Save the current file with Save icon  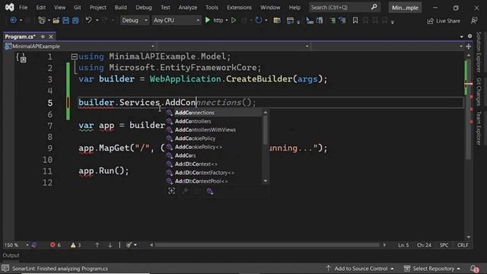pos(66,21)
